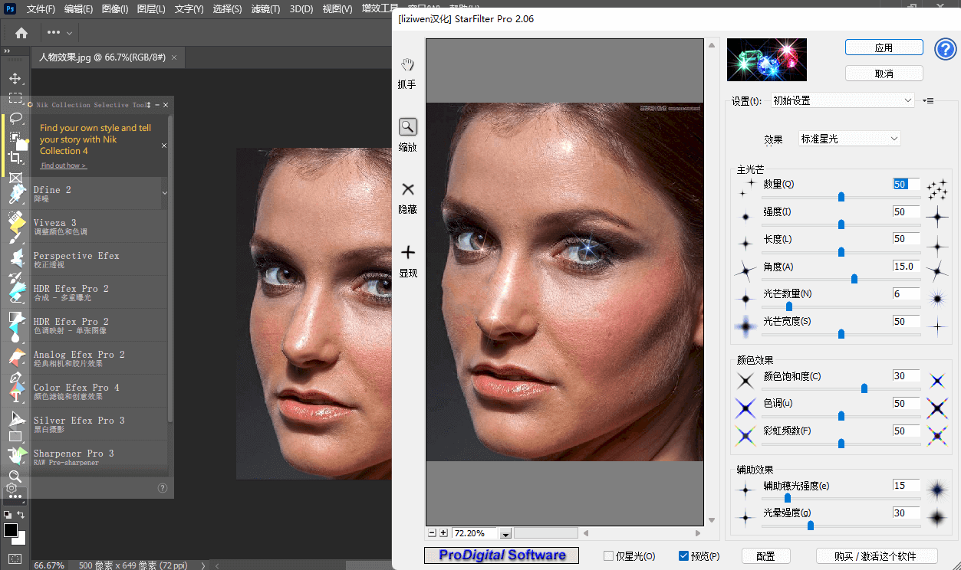Open StarFilter help via question mark icon
Screen dimensions: 961x570
point(945,49)
